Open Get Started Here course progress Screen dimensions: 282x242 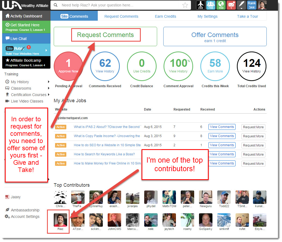[x=26, y=27]
